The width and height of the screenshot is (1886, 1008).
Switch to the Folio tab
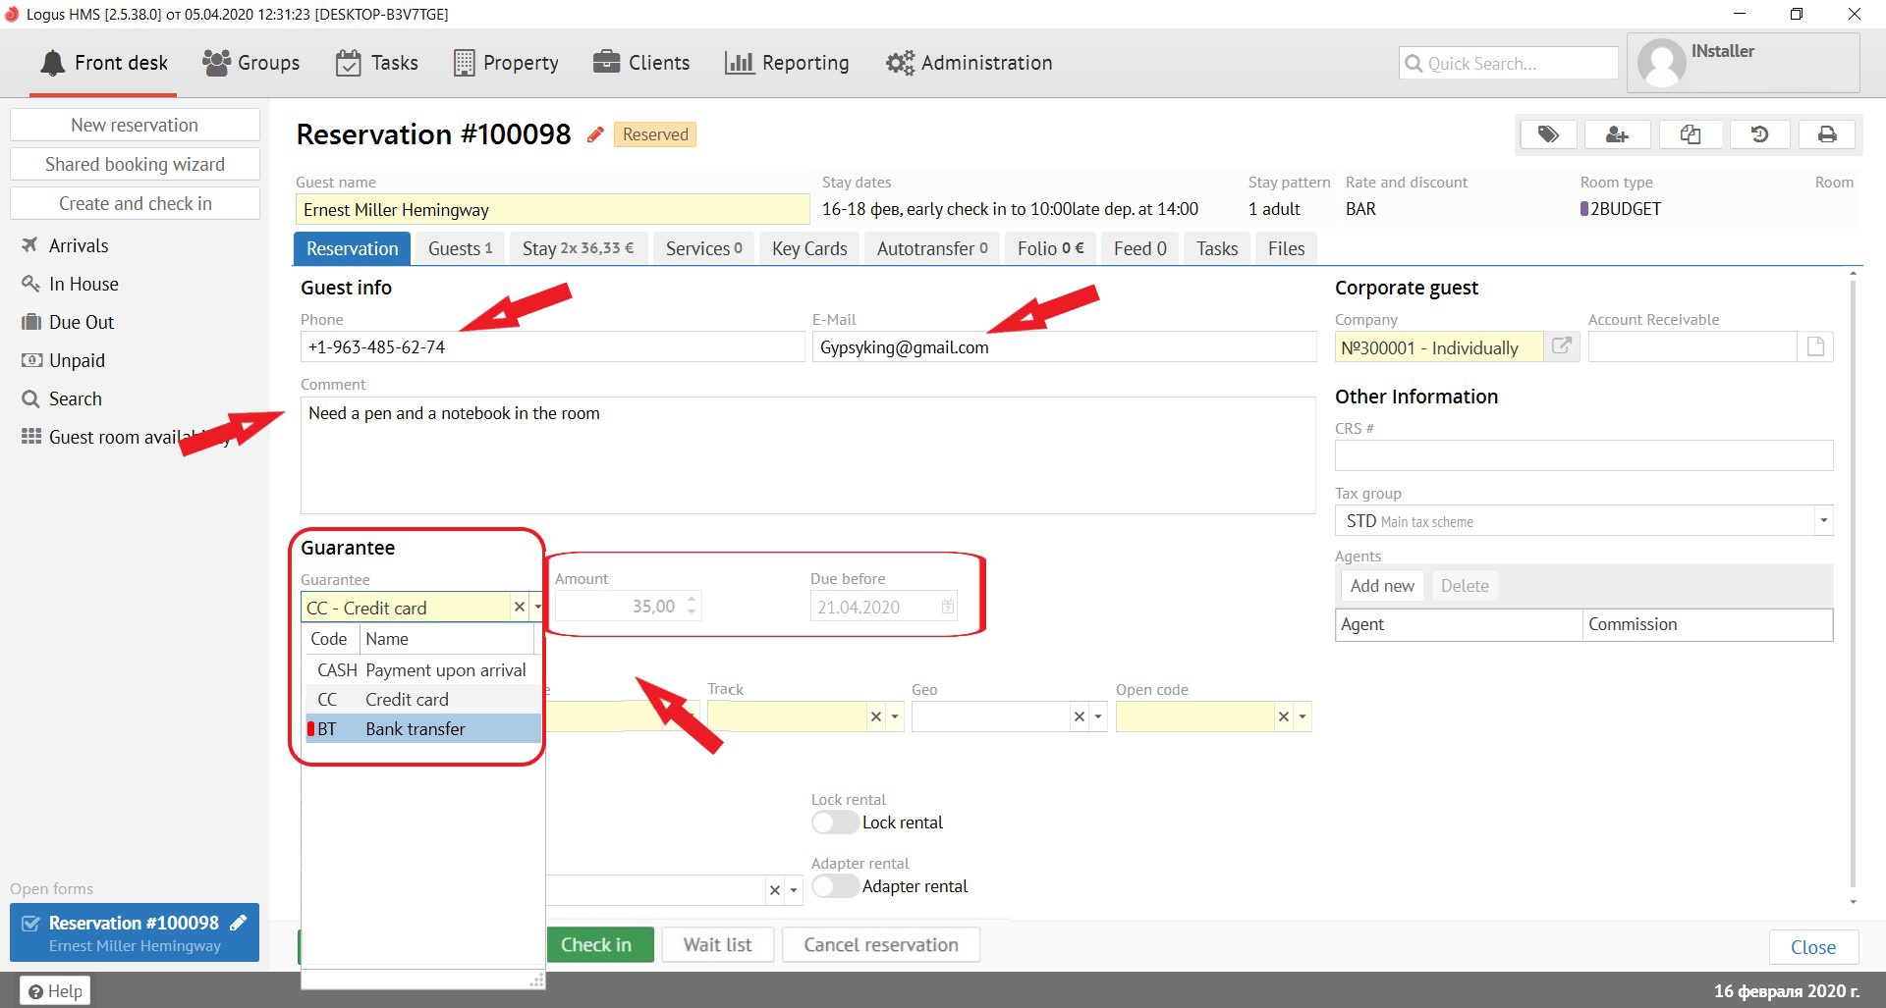(1050, 248)
